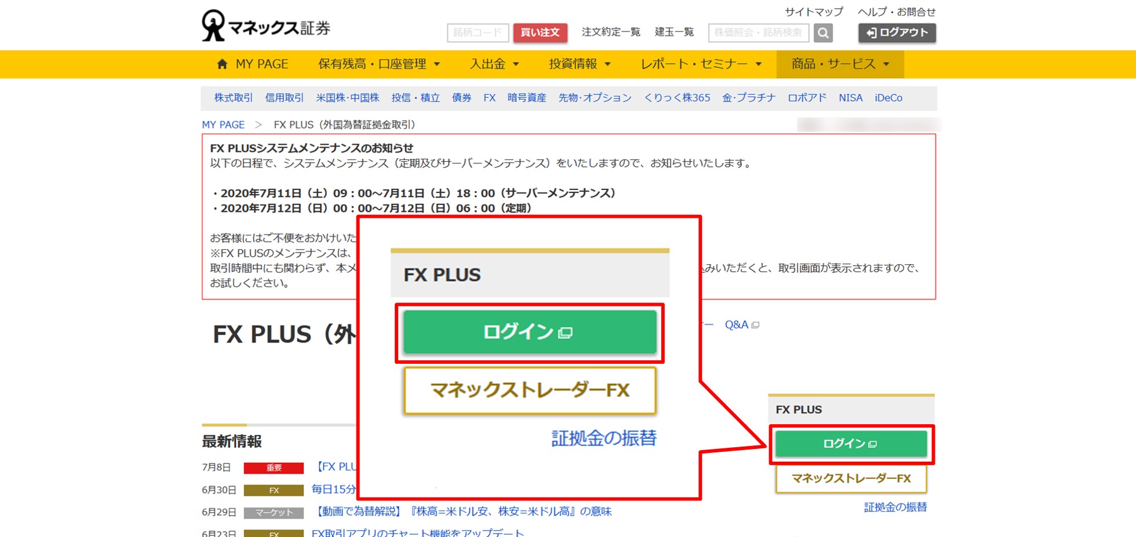Open 建玉一覧 link

(x=674, y=32)
